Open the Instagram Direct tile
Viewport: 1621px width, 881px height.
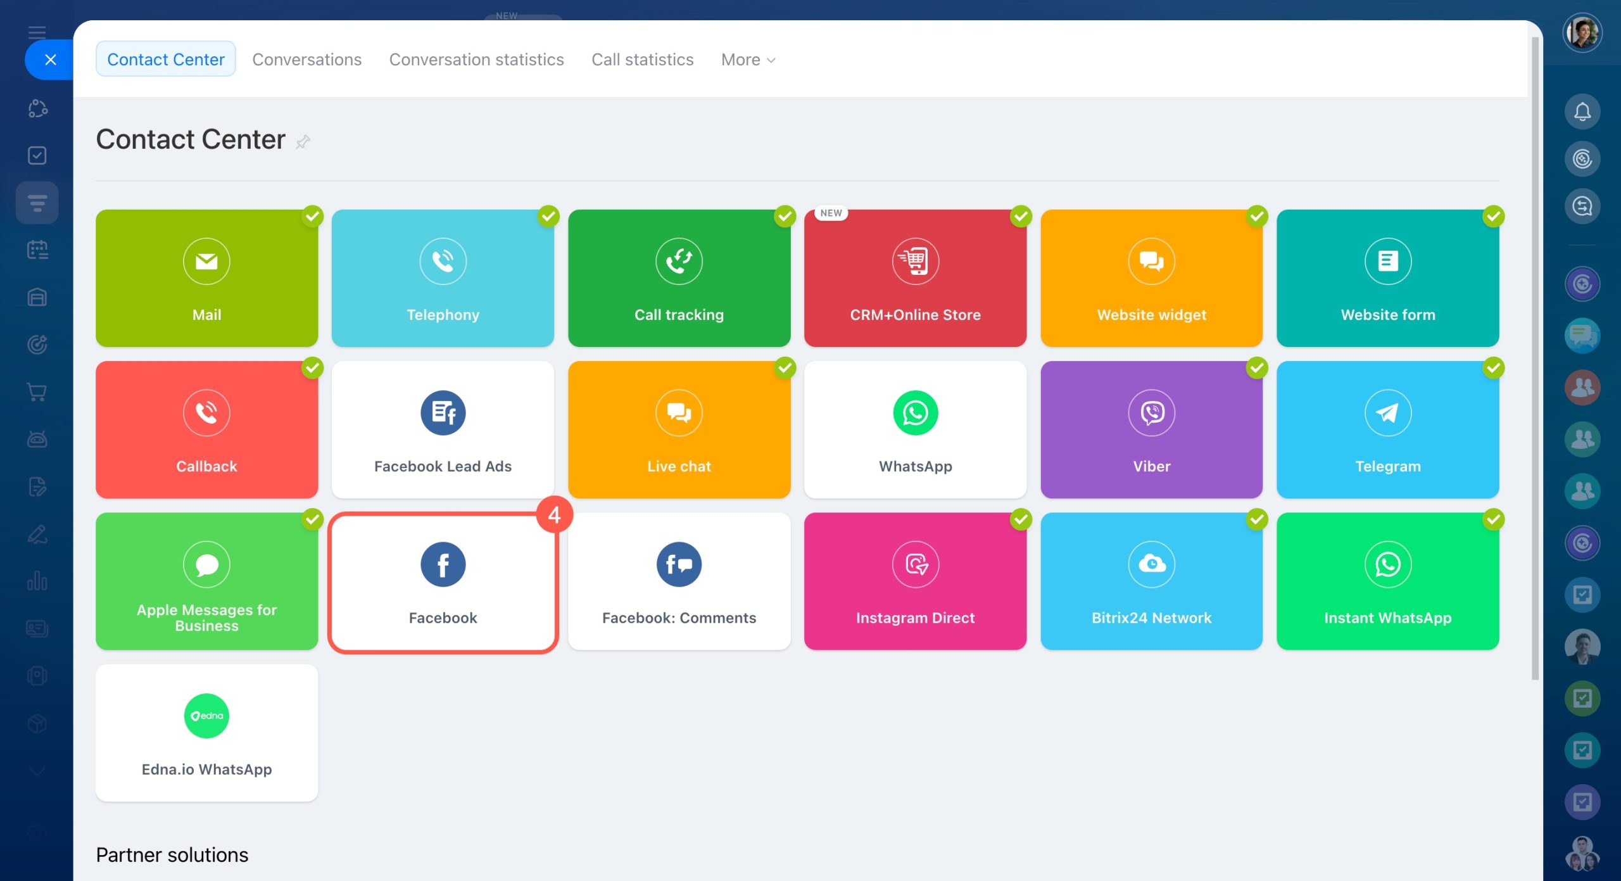pos(915,581)
